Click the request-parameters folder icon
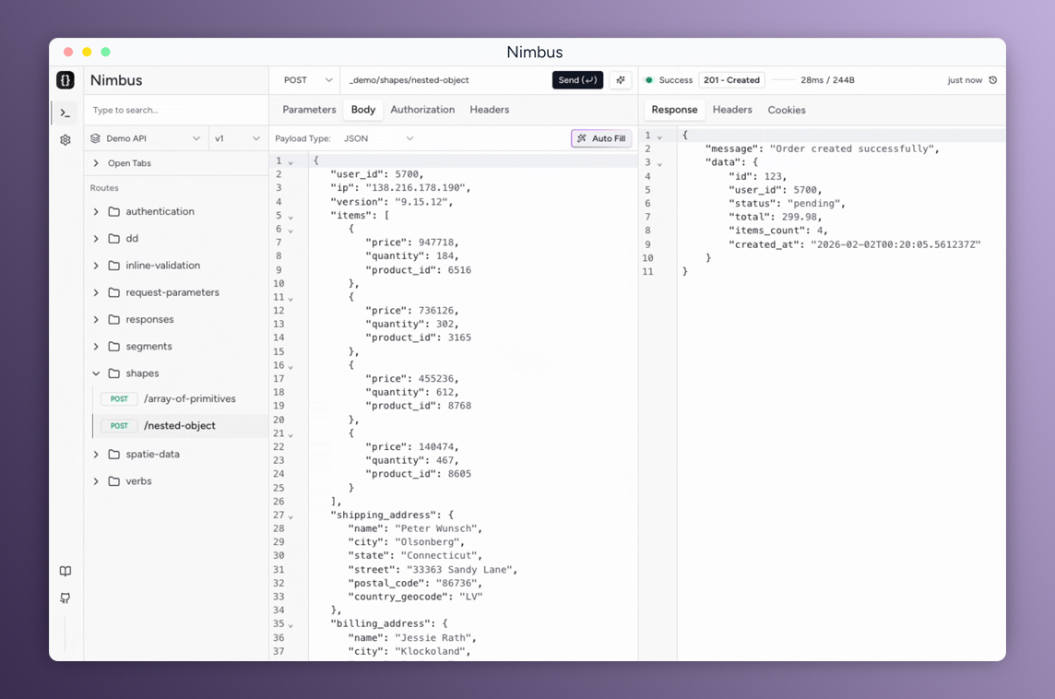Image resolution: width=1055 pixels, height=699 pixels. [x=114, y=292]
